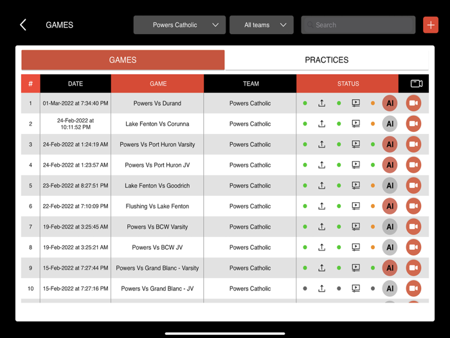Image resolution: width=450 pixels, height=338 pixels.
Task: Playback icon for Flushing Vs Lake Fenton
Action: coord(356,206)
